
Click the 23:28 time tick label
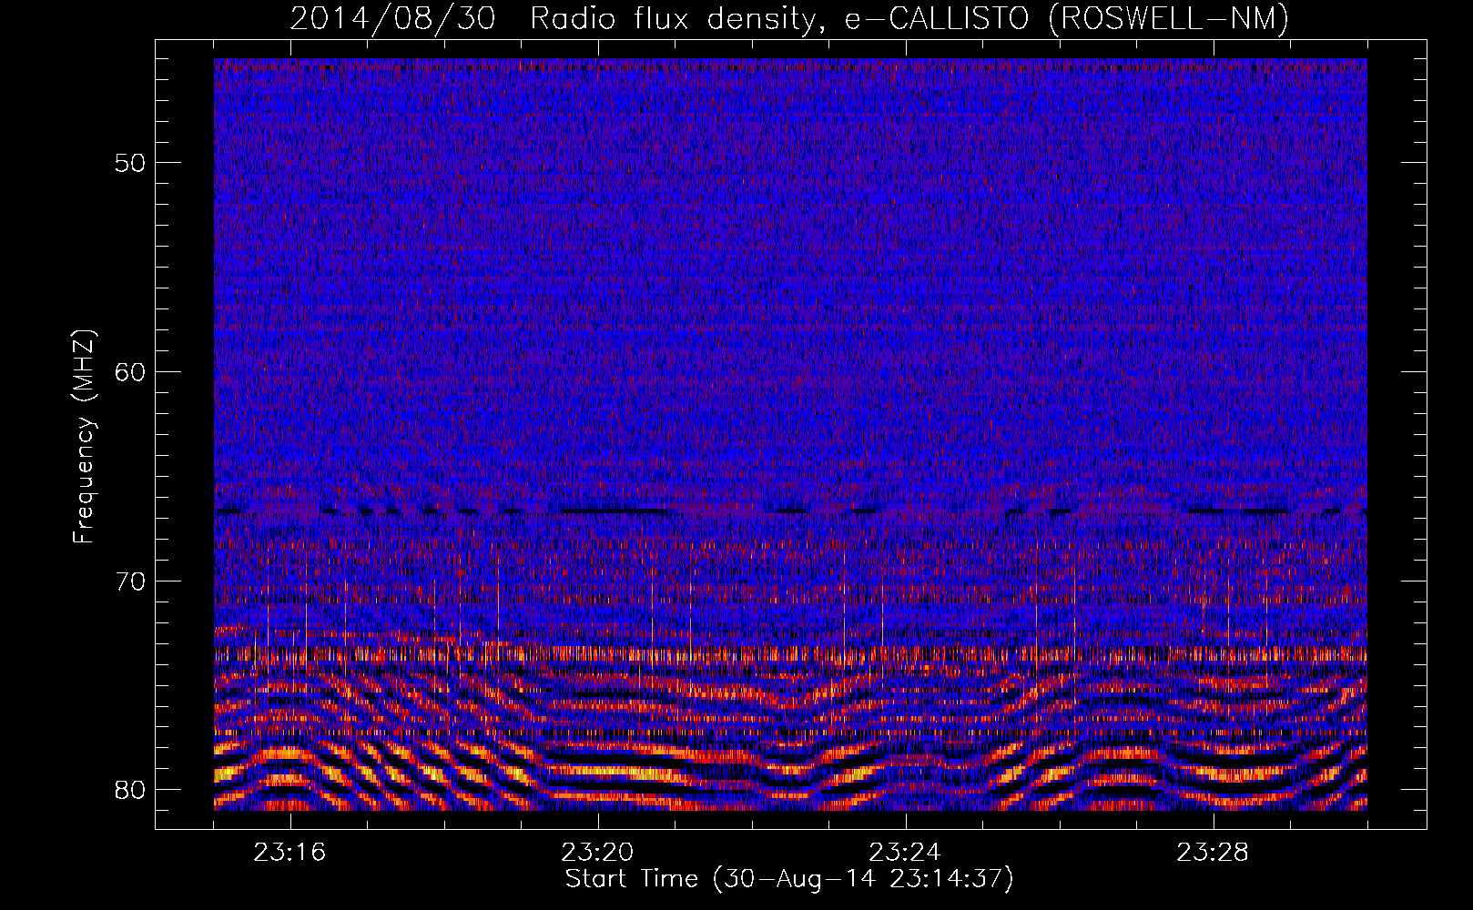1213,853
